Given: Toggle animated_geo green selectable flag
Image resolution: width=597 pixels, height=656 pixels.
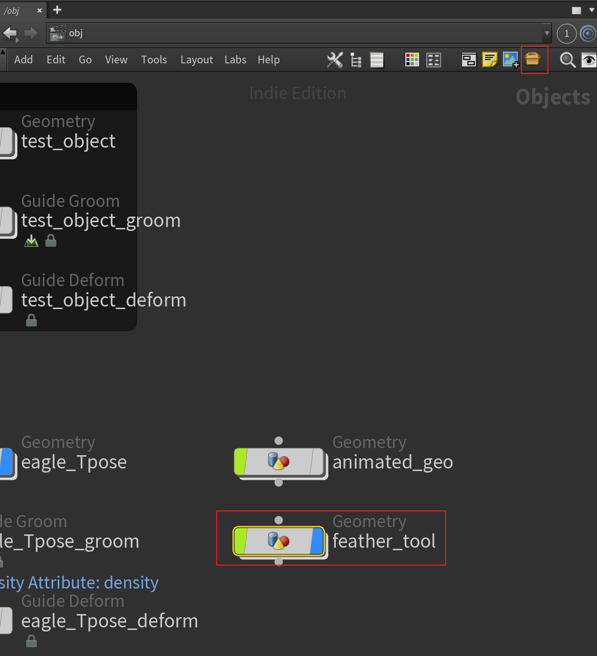Looking at the screenshot, I should [x=240, y=462].
